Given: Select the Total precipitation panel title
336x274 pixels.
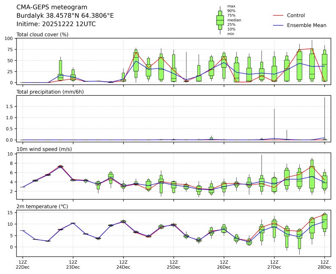Looking at the screenshot, I should pyautogui.click(x=50, y=92).
